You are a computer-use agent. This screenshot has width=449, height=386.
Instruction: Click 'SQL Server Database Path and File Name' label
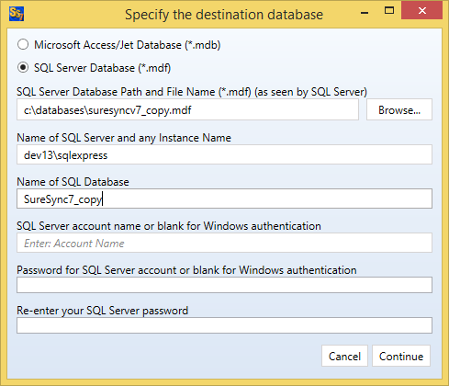pos(192,92)
